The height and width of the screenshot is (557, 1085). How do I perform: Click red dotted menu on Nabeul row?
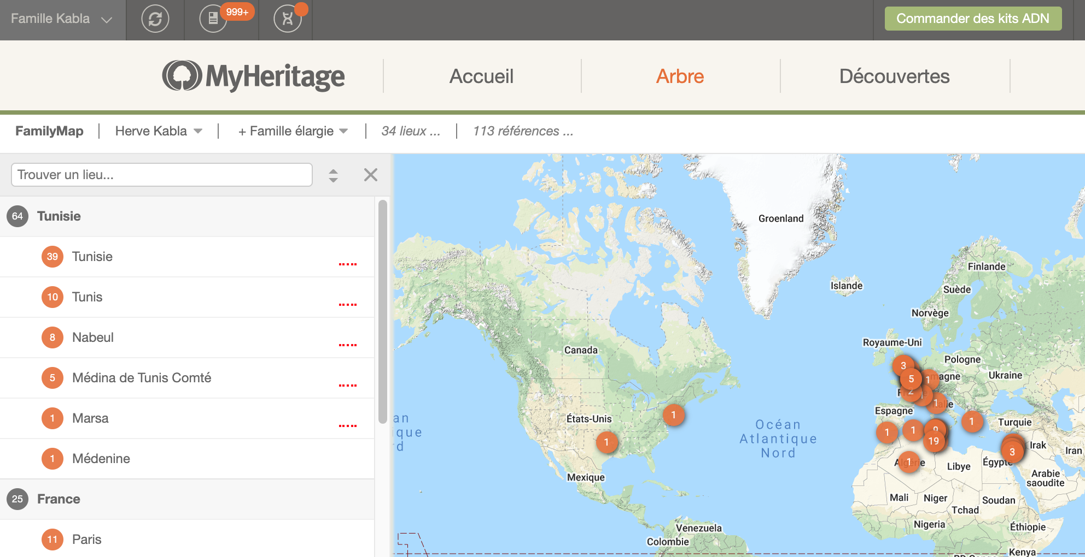tap(348, 345)
